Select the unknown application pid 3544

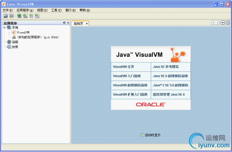point(38,37)
